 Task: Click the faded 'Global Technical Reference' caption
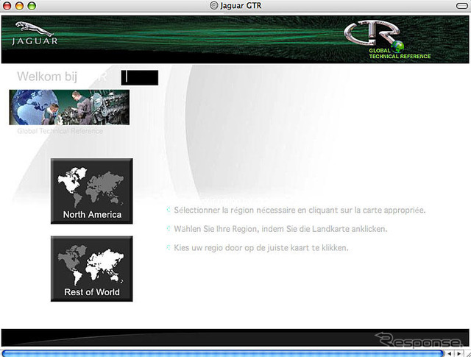point(60,131)
